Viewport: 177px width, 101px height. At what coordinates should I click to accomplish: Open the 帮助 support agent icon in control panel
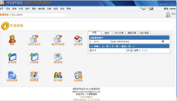(12, 39)
